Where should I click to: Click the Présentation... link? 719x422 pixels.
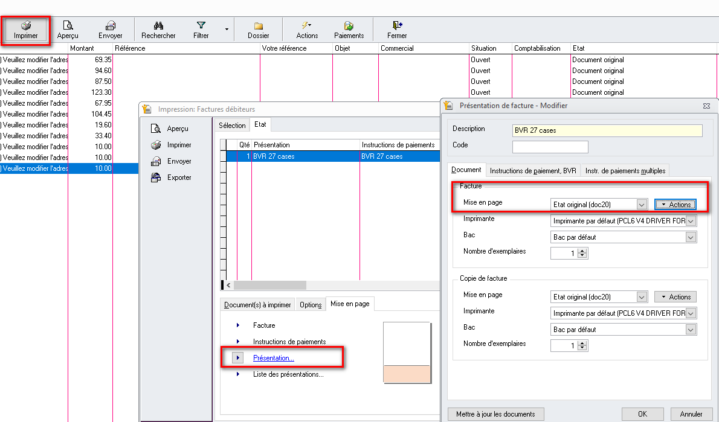coord(273,358)
